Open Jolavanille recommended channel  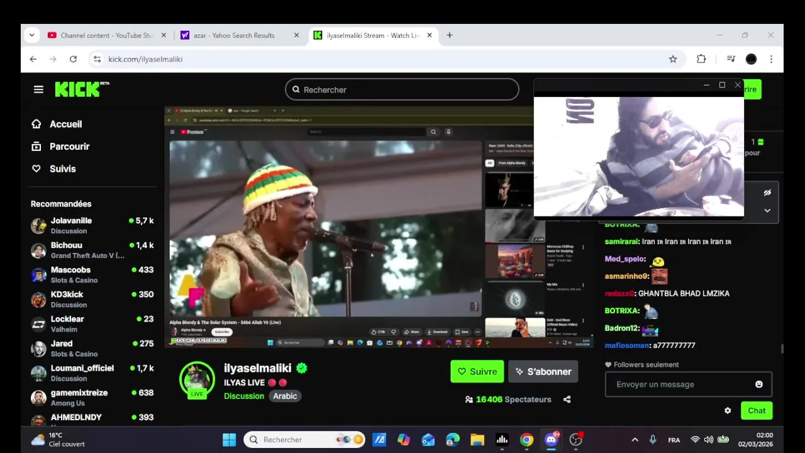(92, 226)
